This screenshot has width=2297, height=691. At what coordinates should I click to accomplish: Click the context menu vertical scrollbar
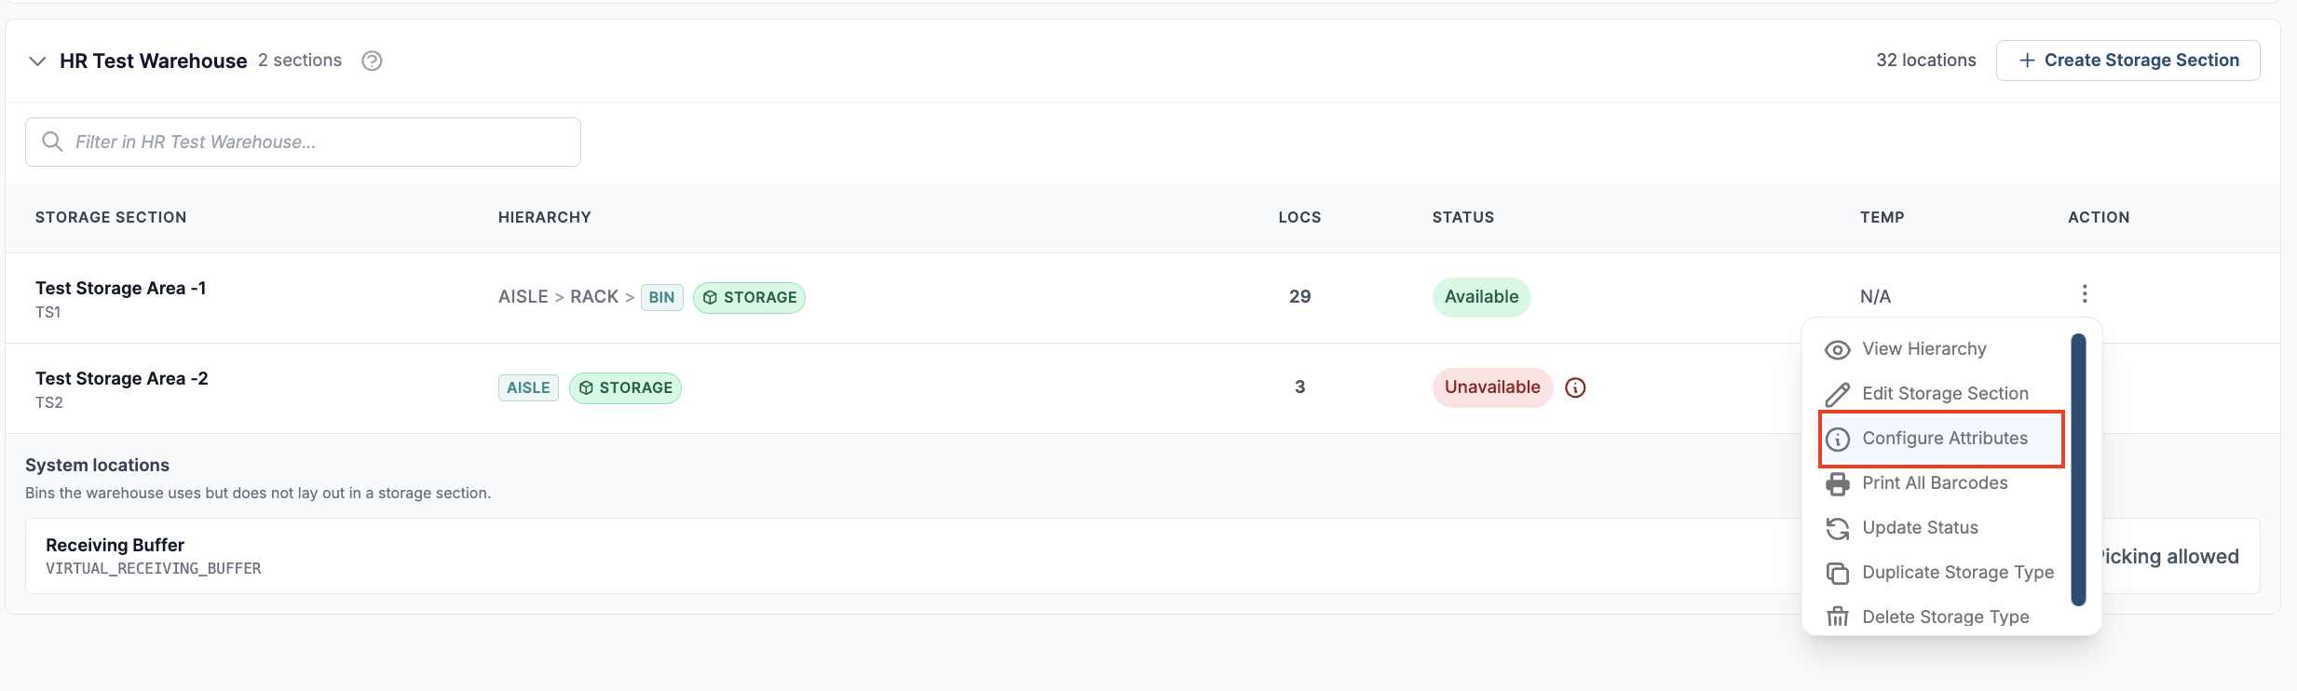pos(2078,470)
